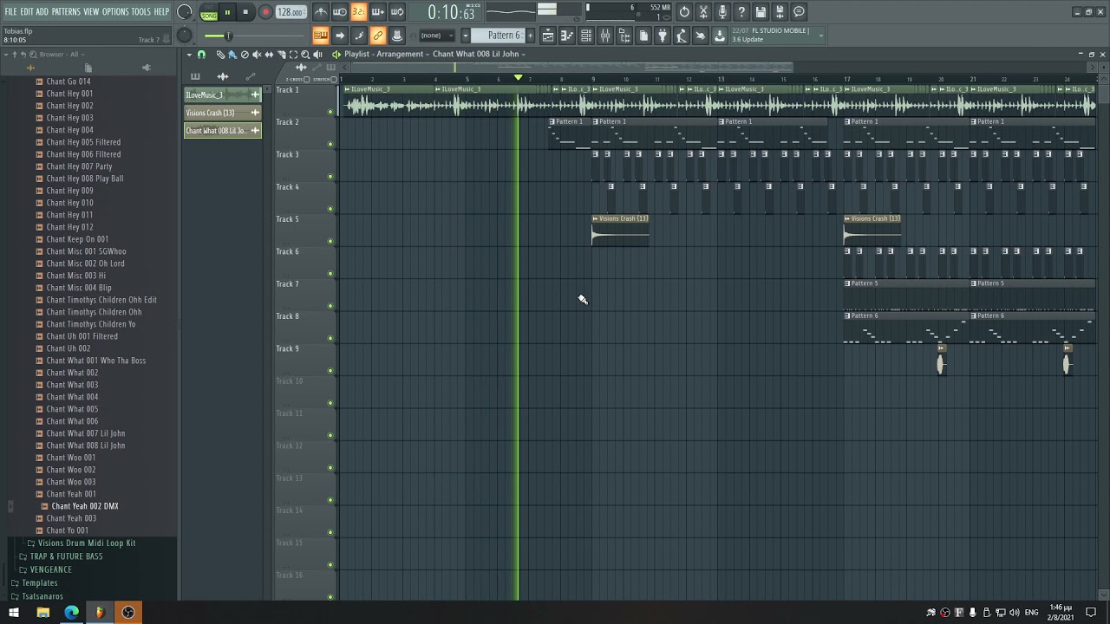Image resolution: width=1110 pixels, height=624 pixels.
Task: Stop playback with the stop button
Action: 246,12
